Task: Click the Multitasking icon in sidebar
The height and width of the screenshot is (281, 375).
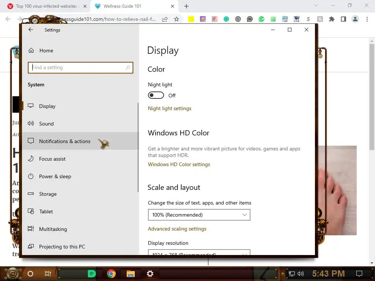Action: (x=31, y=229)
